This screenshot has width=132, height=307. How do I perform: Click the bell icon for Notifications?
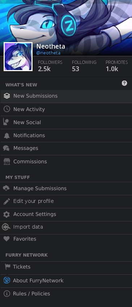(7, 135)
